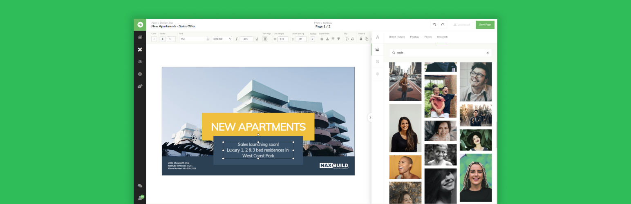Screen dimensions: 631x204
Task: Click the undo arrow button
Action: [434, 25]
